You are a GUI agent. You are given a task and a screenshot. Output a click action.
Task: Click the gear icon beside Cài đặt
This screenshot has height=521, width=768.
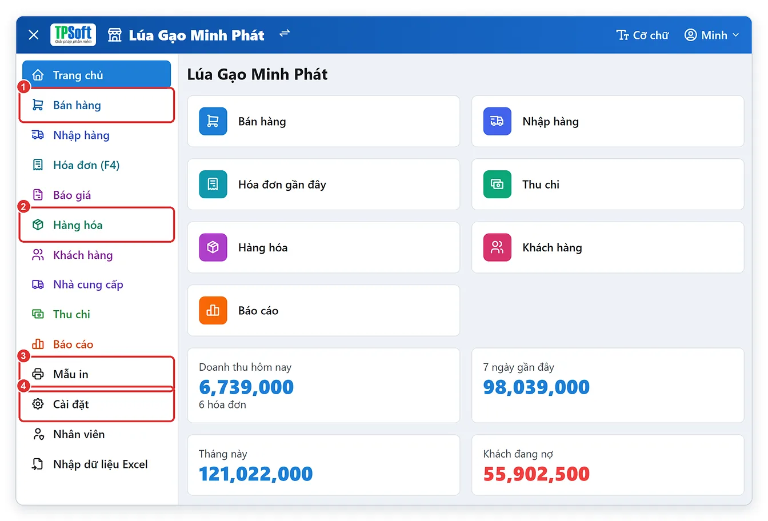pyautogui.click(x=38, y=404)
